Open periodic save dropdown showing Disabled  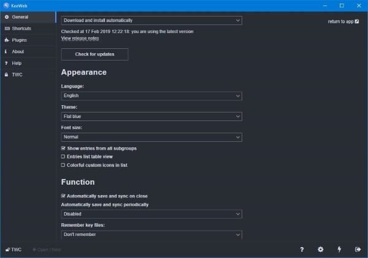(x=151, y=214)
